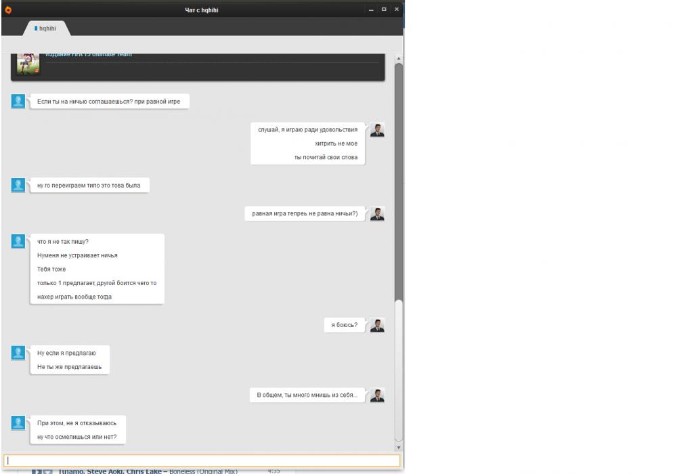Click message 'я боюсь?'

[x=344, y=324]
